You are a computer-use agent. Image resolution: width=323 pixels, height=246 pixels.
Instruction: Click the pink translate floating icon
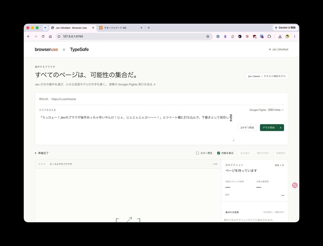click(295, 185)
